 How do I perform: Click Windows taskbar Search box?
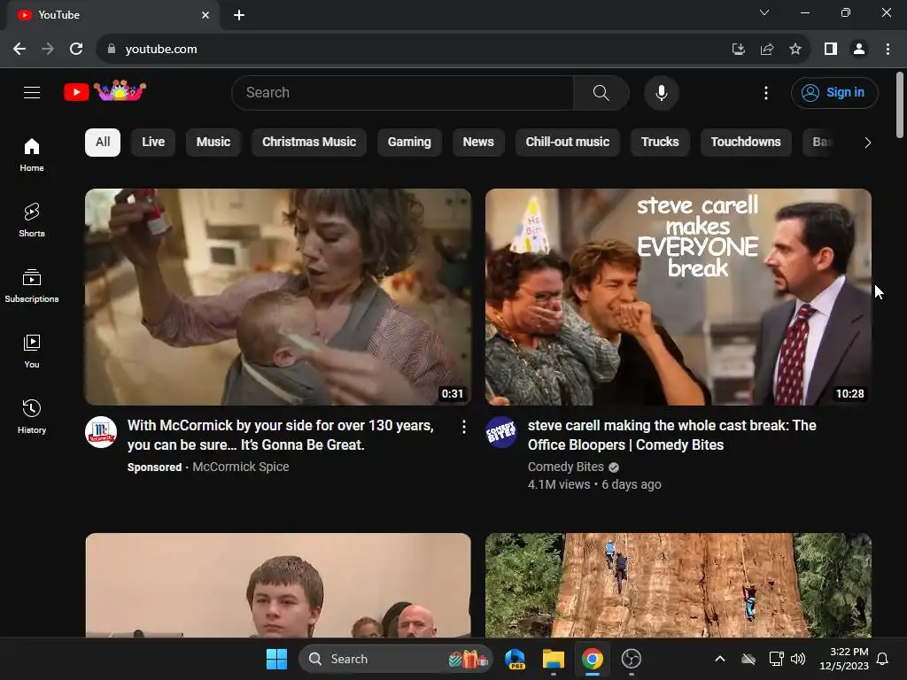point(396,659)
